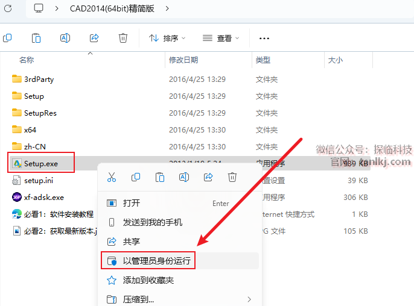Click the 3rdParty folder icon

[x=17, y=79]
